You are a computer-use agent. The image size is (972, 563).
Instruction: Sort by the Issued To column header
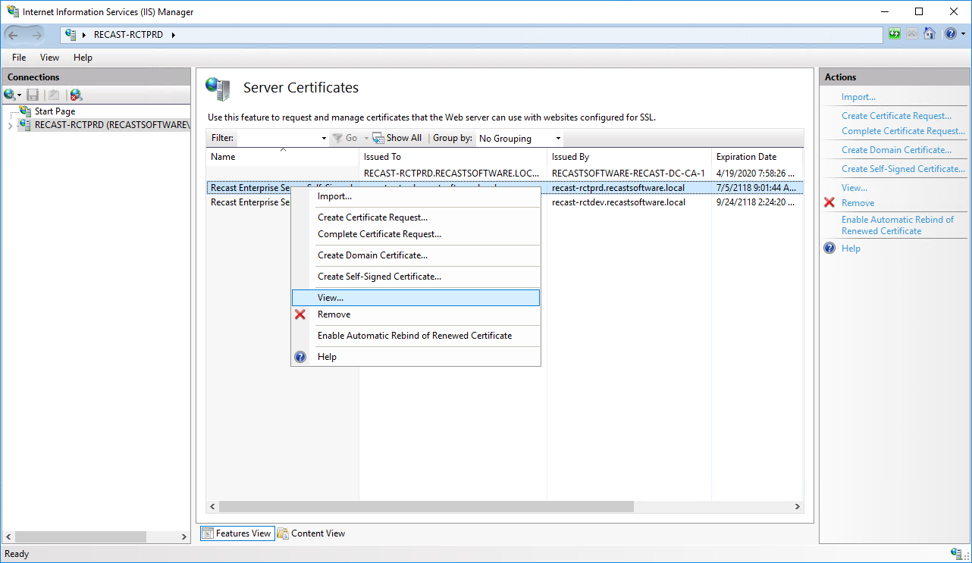coord(453,157)
